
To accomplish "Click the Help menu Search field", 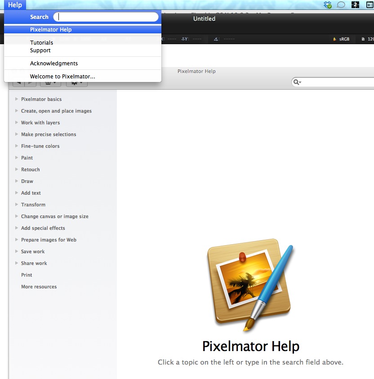I will pyautogui.click(x=106, y=17).
